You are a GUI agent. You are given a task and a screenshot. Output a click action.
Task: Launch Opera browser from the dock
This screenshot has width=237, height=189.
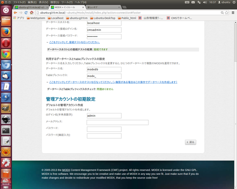[x=6, y=43]
